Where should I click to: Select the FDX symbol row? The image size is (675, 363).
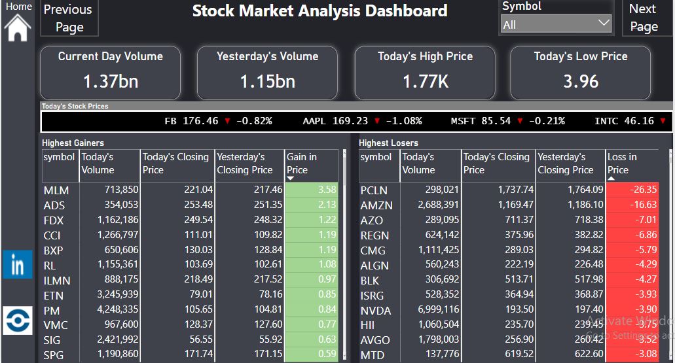(x=190, y=220)
